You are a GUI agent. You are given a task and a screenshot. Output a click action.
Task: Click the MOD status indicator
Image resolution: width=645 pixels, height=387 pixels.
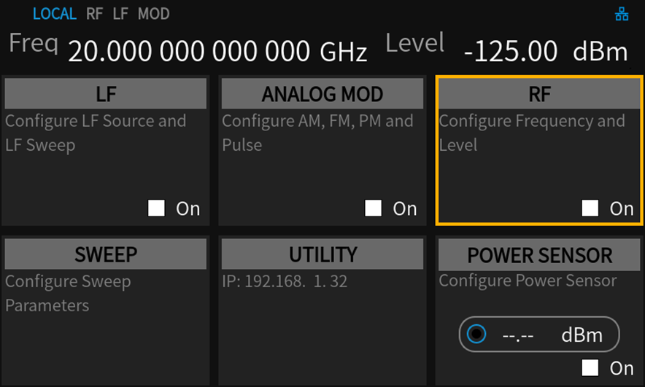153,14
